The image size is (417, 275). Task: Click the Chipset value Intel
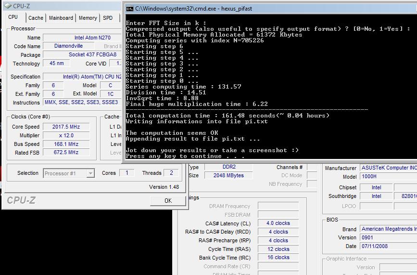376,187
